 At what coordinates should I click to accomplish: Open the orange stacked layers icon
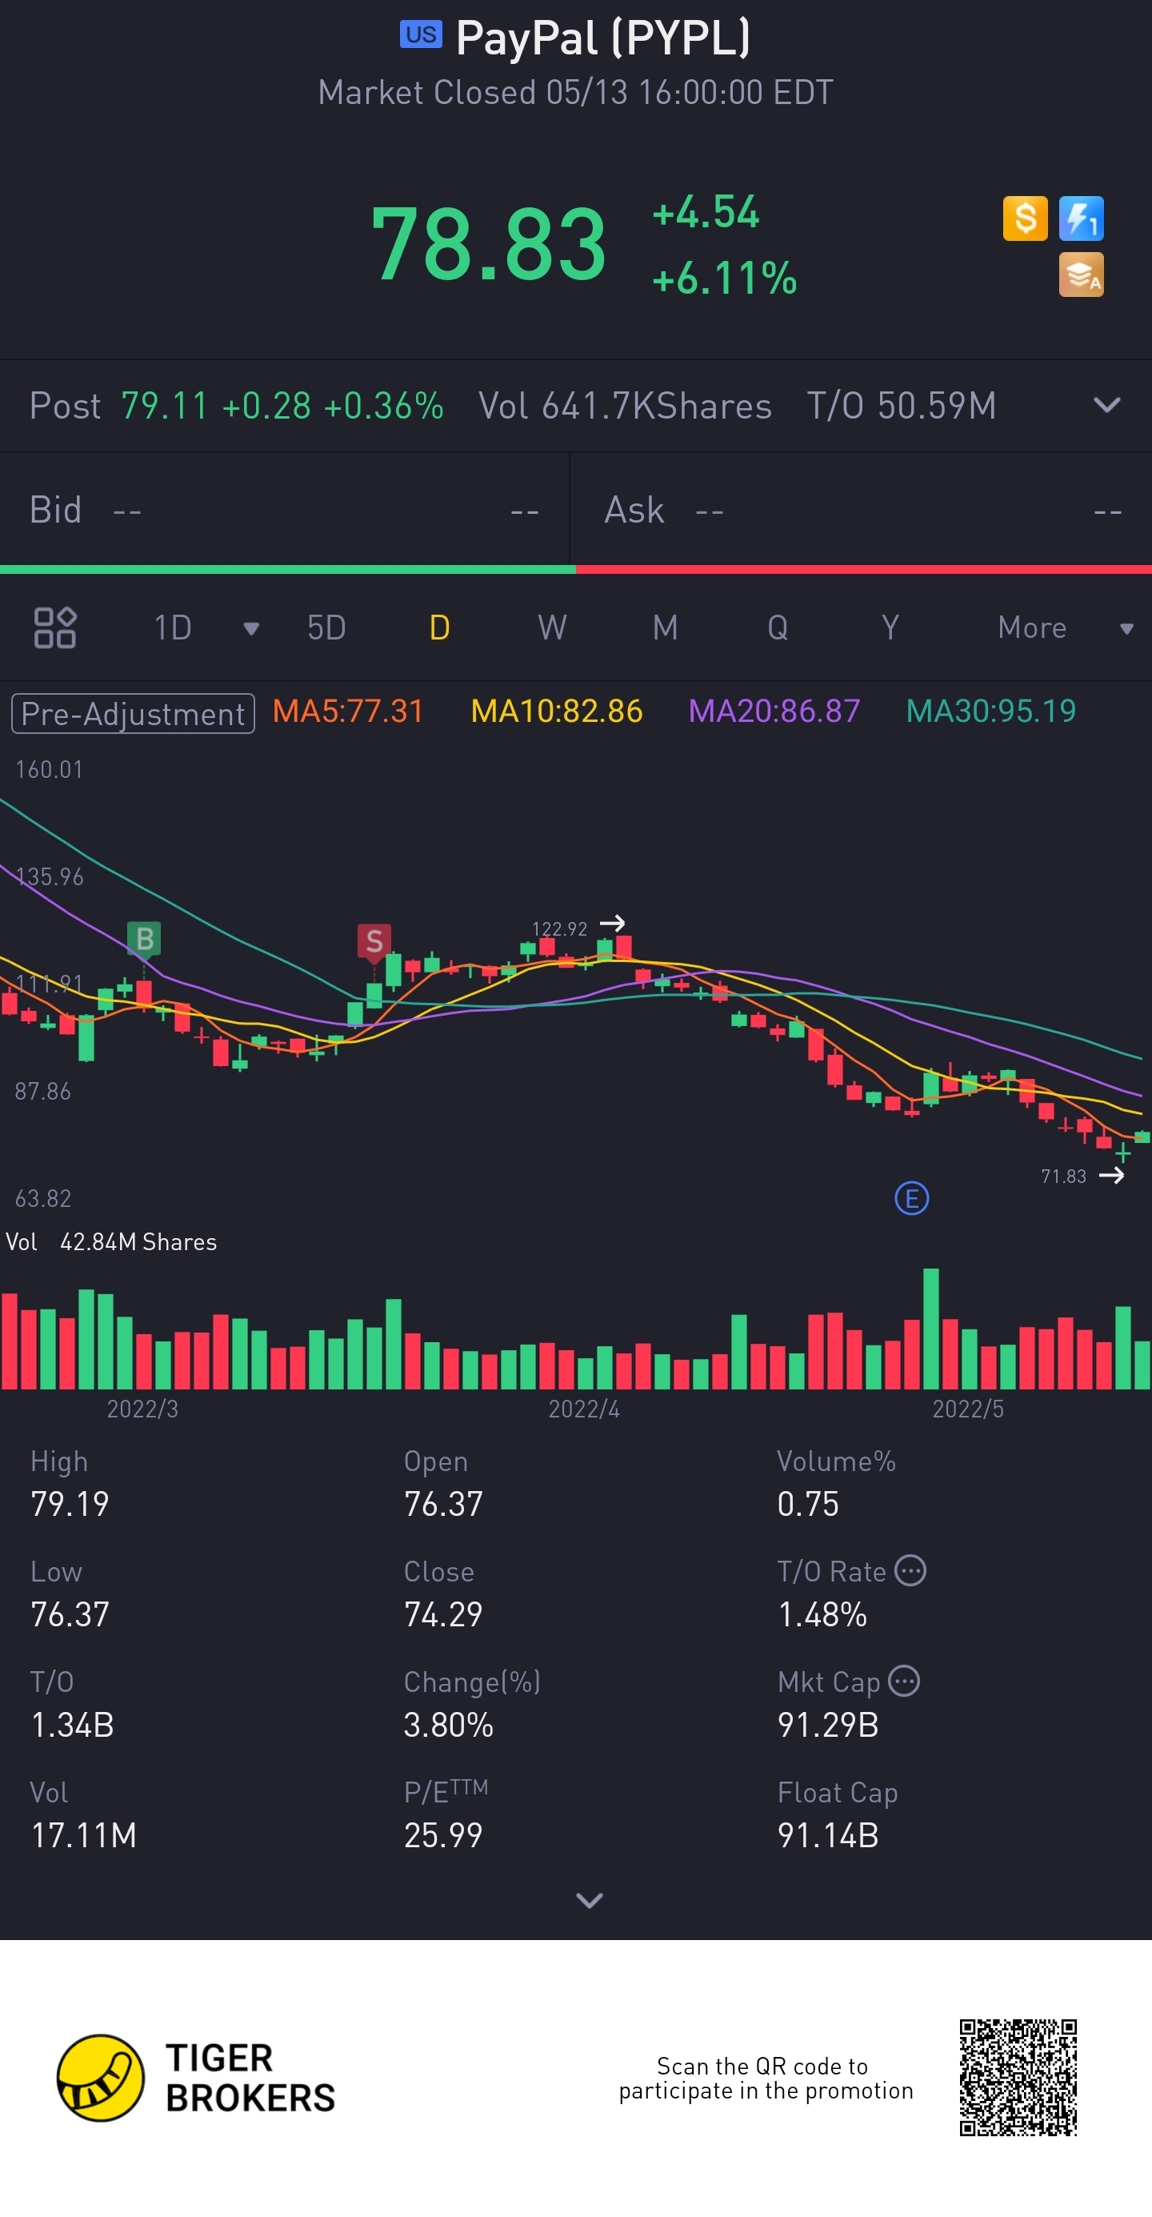pos(1081,275)
